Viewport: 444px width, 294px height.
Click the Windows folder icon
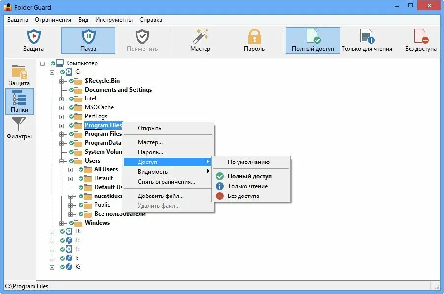[78, 223]
